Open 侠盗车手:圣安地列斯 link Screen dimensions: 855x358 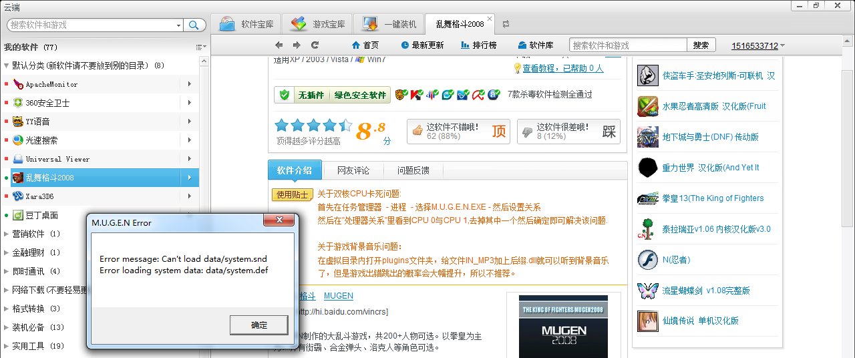(x=719, y=75)
